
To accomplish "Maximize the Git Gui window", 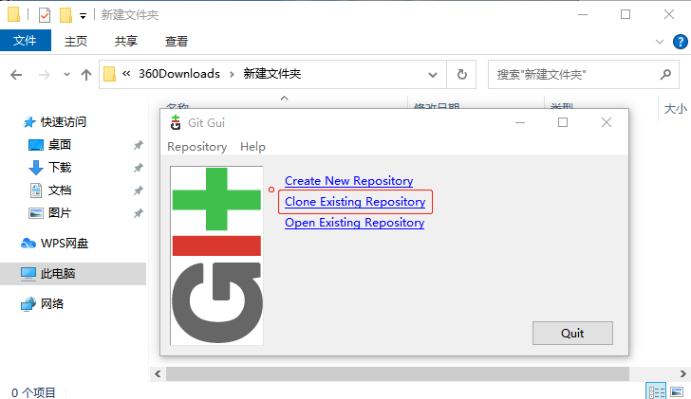I will click(x=563, y=123).
